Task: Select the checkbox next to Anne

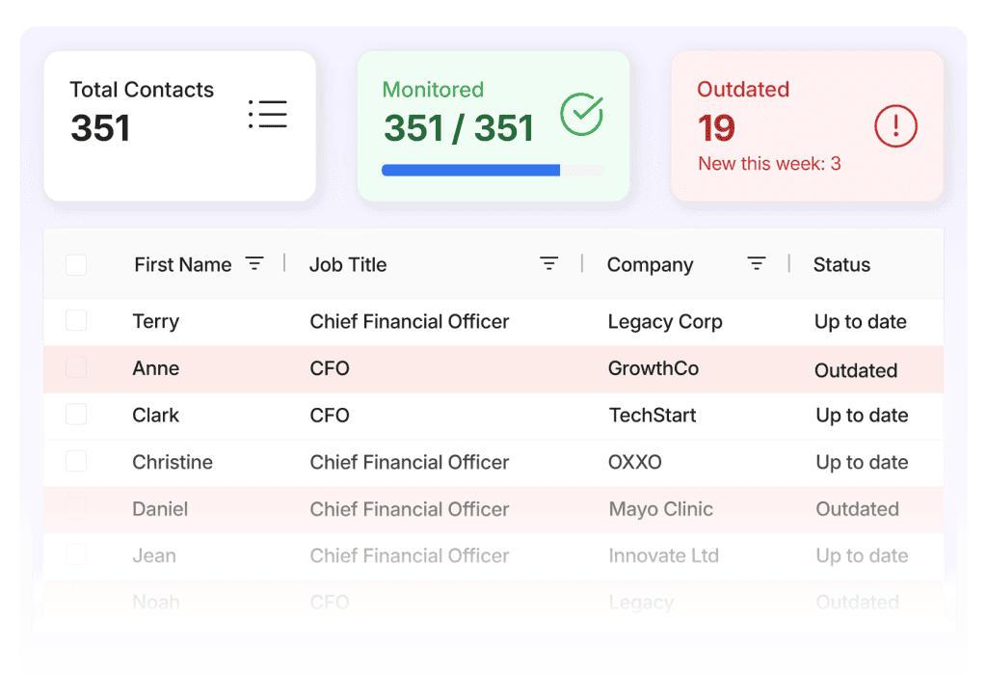Action: tap(76, 368)
